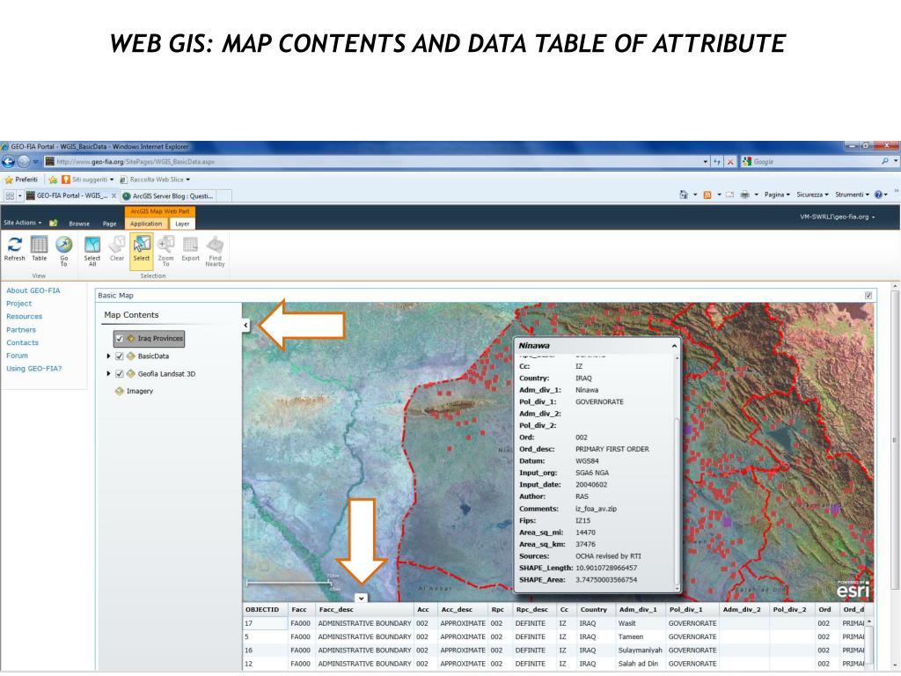Toggle the BasicData layer checkbox

pyautogui.click(x=120, y=356)
